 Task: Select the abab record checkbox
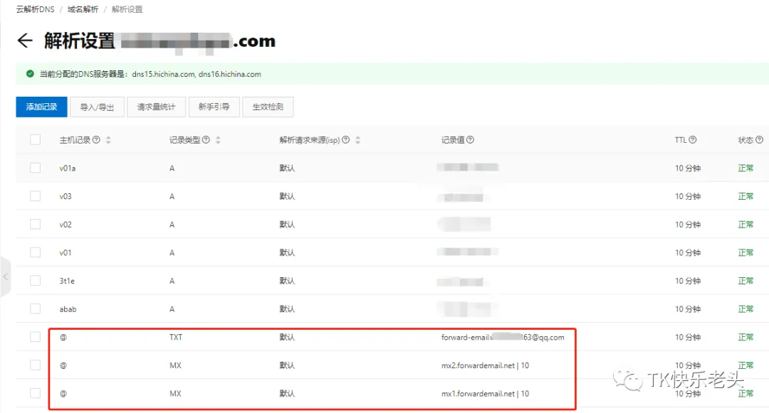click(x=36, y=309)
